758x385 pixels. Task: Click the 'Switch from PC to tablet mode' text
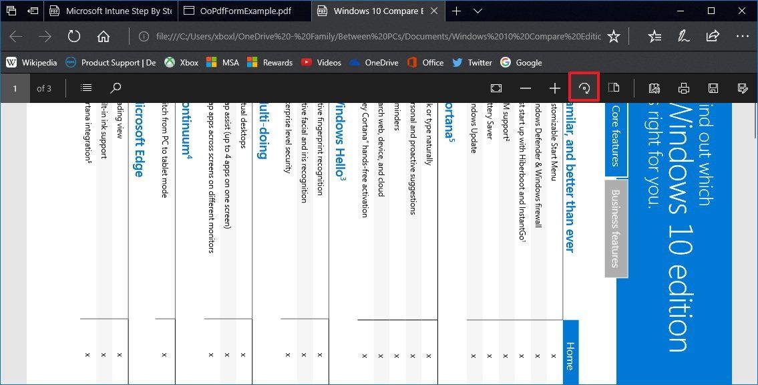tap(164, 150)
